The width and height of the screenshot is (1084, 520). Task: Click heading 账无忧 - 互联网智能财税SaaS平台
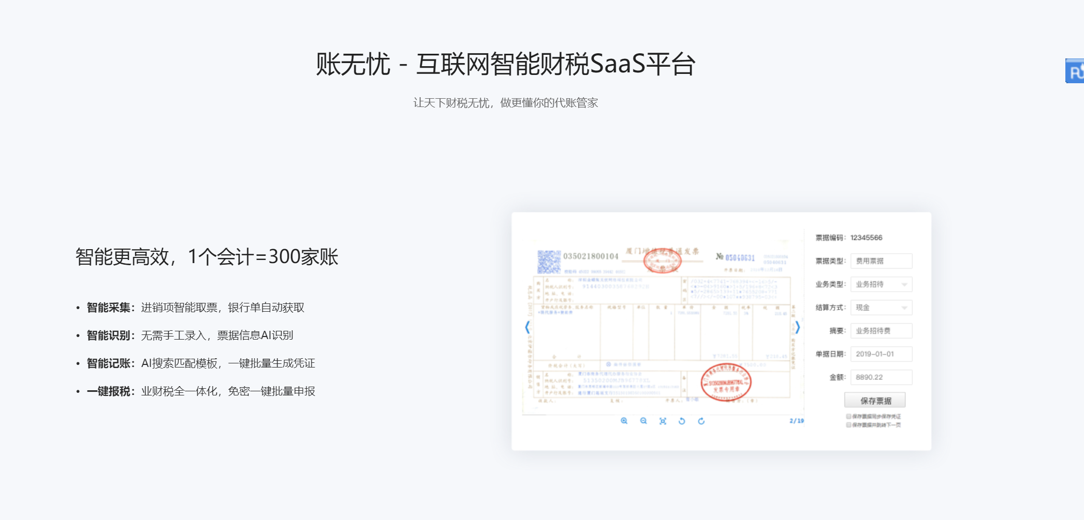point(505,65)
